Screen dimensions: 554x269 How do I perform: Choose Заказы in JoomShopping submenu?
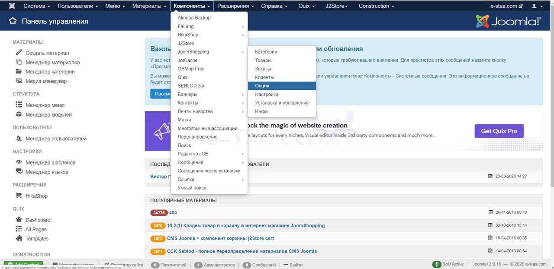click(x=282, y=69)
